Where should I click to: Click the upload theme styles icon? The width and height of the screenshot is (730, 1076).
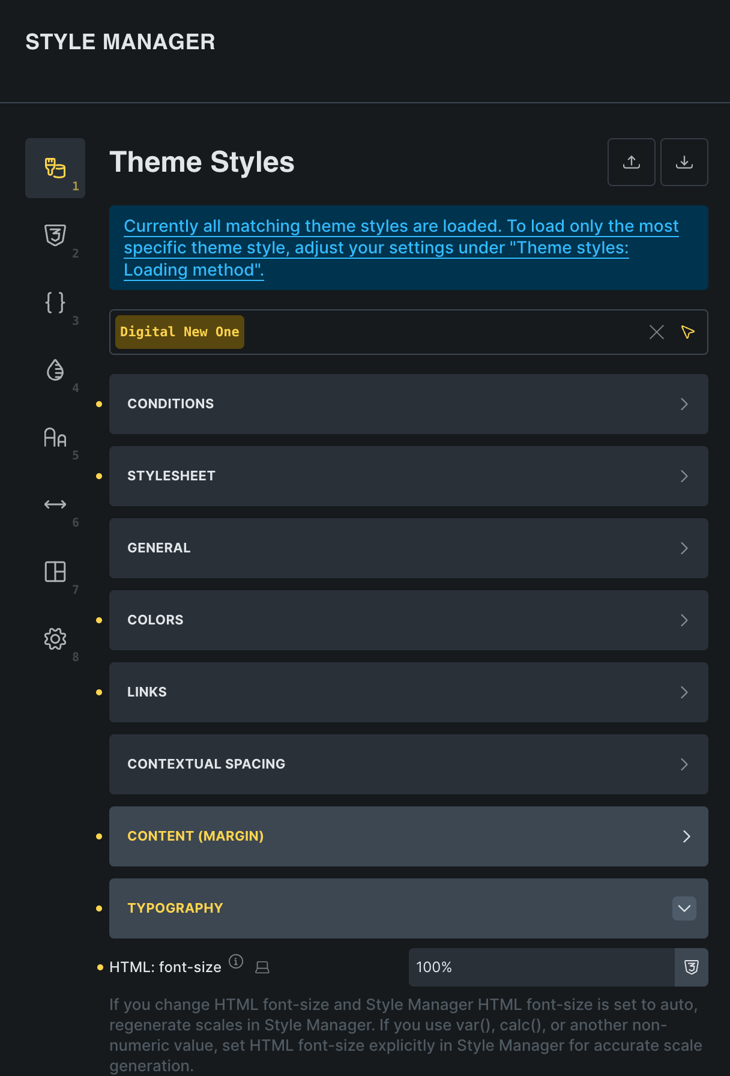pos(632,162)
